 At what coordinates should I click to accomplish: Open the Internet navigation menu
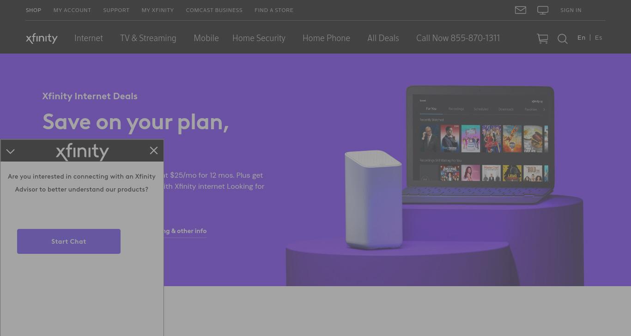click(89, 38)
